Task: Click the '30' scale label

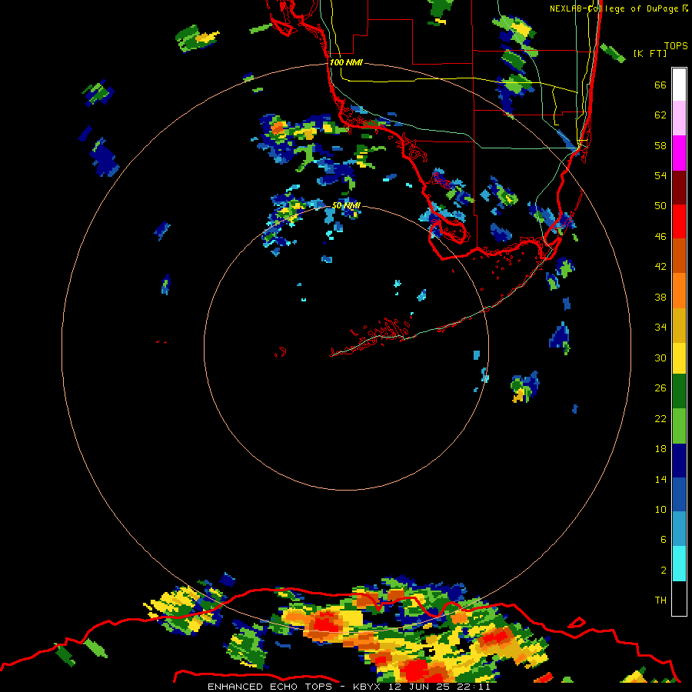Action: pos(660,358)
